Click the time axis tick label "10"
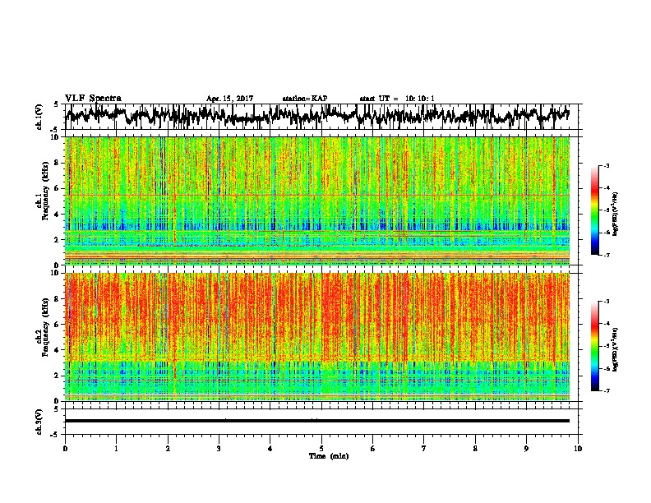 (x=578, y=449)
